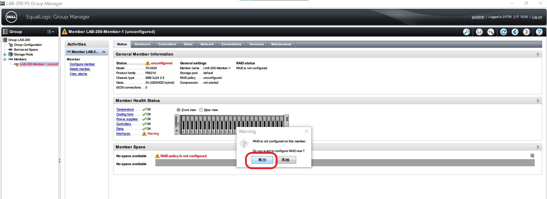Viewport: 547px width, 199px height.
Task: Collapse the Member LAB-2... activities section
Action: (x=104, y=52)
